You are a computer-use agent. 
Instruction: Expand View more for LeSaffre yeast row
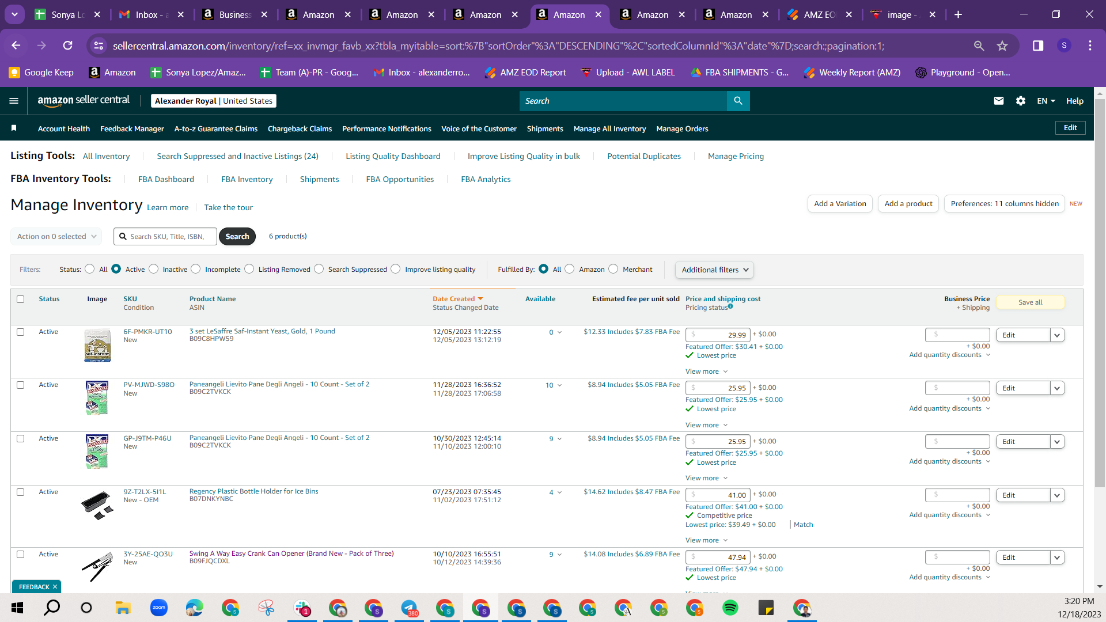tap(706, 371)
